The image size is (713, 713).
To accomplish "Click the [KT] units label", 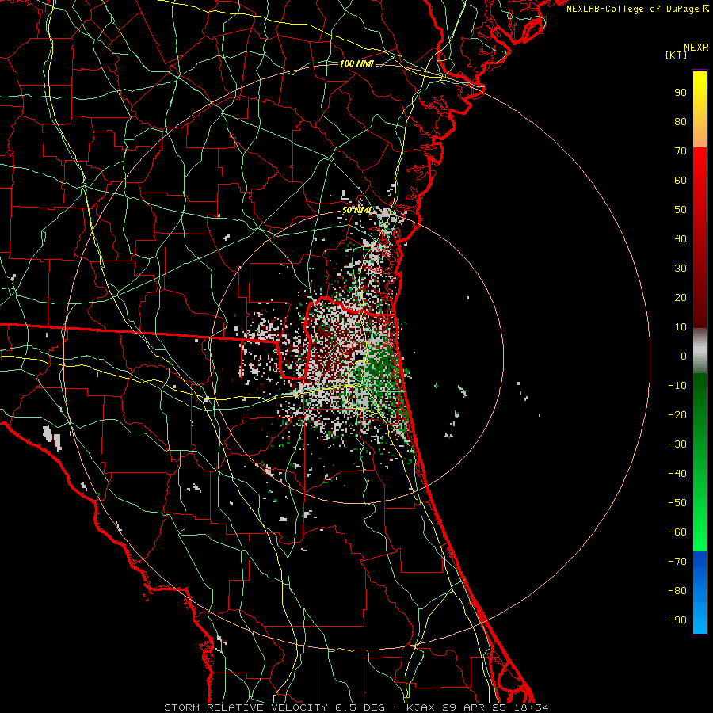I will [677, 55].
